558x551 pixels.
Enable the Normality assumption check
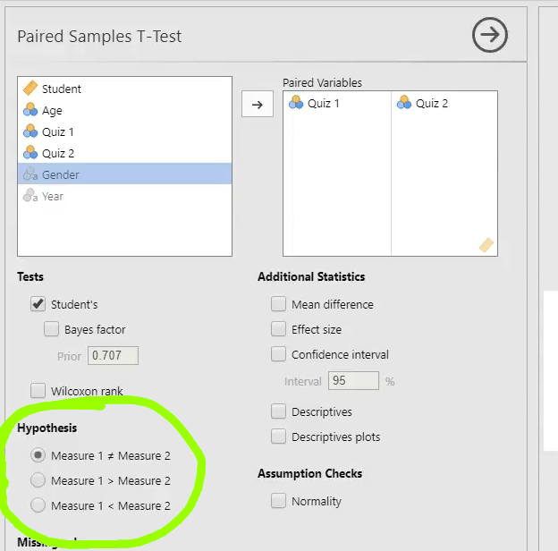[x=278, y=500]
